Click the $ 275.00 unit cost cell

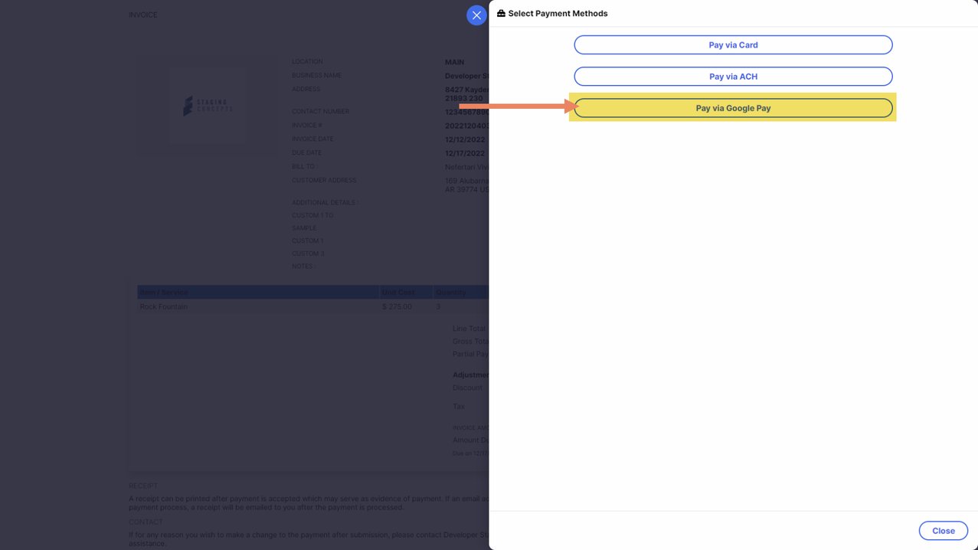click(397, 306)
